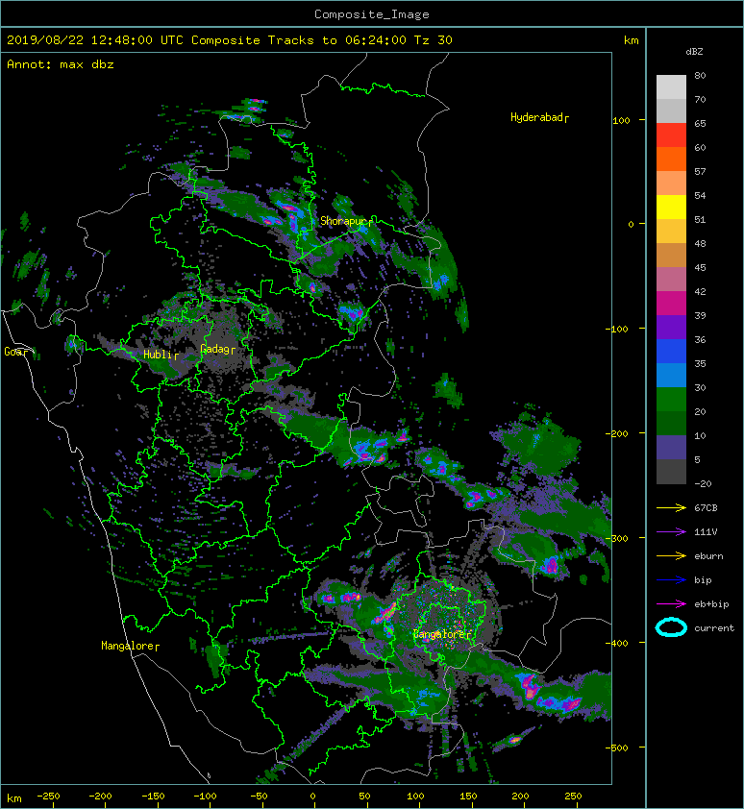The width and height of the screenshot is (744, 809).
Task: Click the current legend label
Action: (714, 628)
